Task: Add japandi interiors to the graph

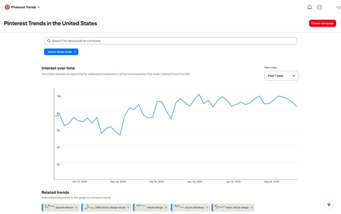Action: [x=77, y=208]
